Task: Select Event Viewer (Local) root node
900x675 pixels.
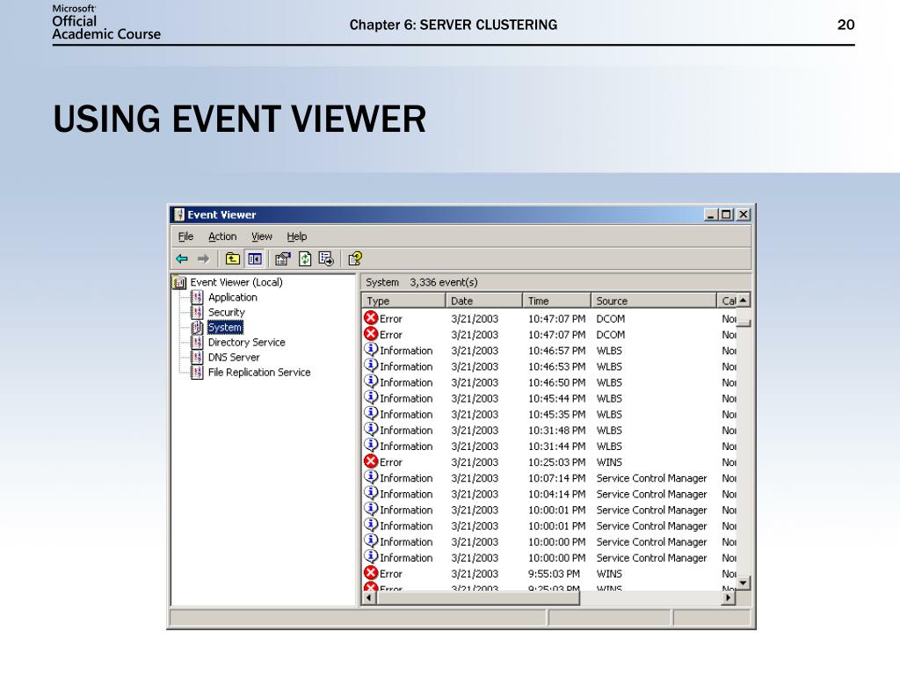Action: (x=236, y=282)
